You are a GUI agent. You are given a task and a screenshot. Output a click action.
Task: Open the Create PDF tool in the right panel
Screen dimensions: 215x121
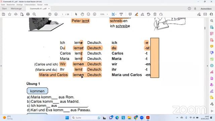(212, 40)
